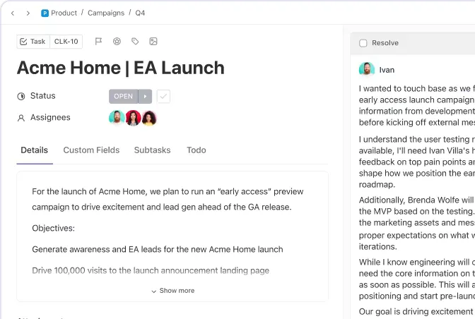This screenshot has height=319, width=475.
Task: Open Campaigns in the breadcrumb
Action: point(106,13)
